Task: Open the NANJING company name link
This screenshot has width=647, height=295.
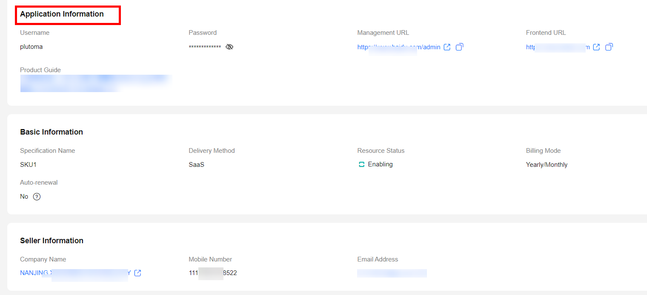Action: 75,273
